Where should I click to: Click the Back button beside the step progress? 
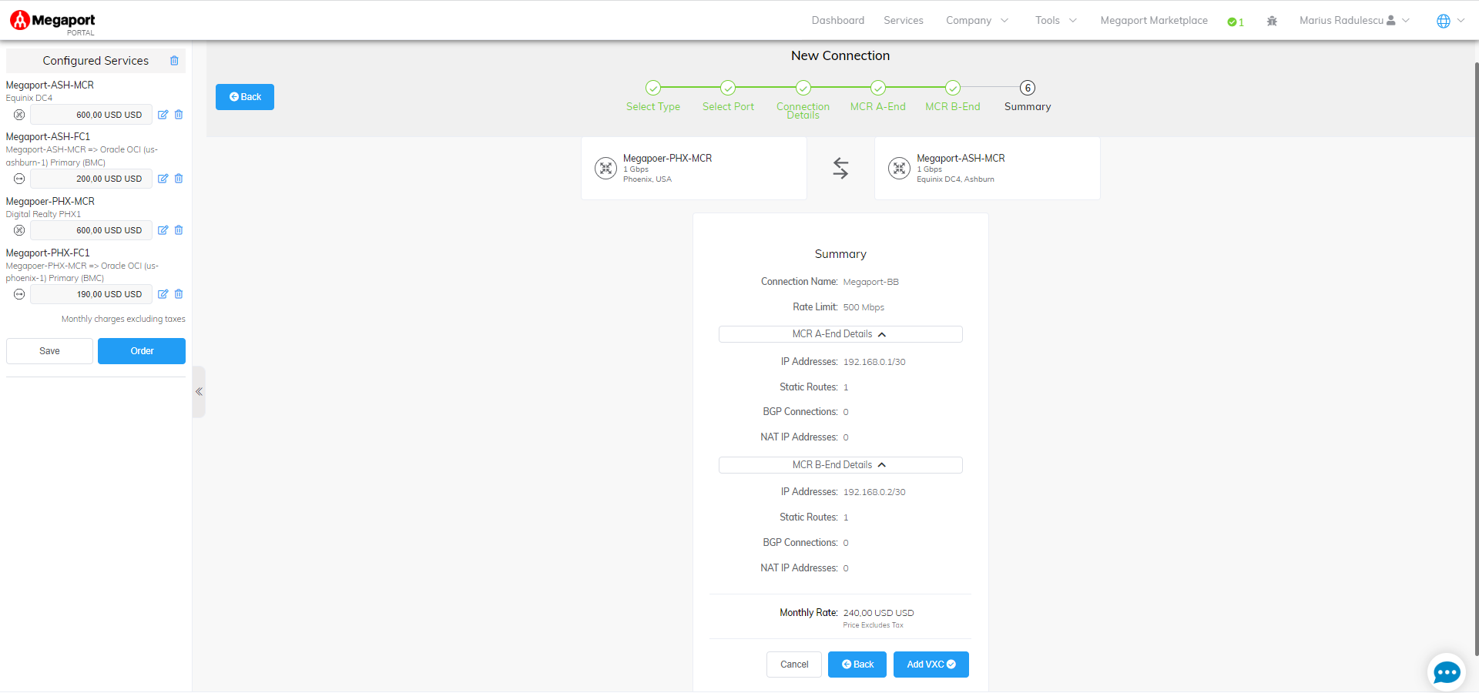tap(245, 97)
